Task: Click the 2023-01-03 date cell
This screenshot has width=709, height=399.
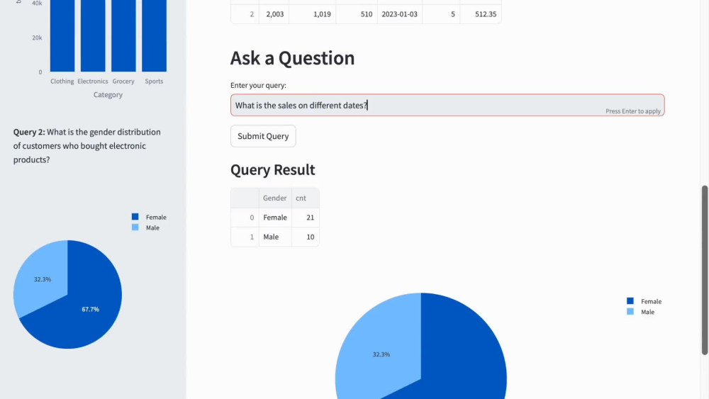Action: [x=400, y=14]
